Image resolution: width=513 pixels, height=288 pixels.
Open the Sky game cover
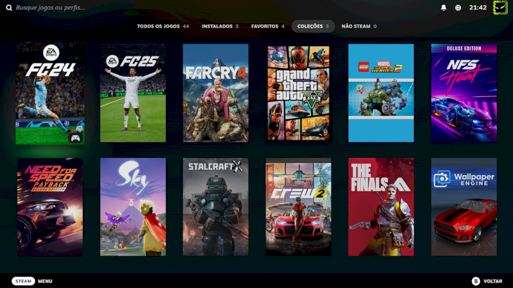pyautogui.click(x=133, y=207)
